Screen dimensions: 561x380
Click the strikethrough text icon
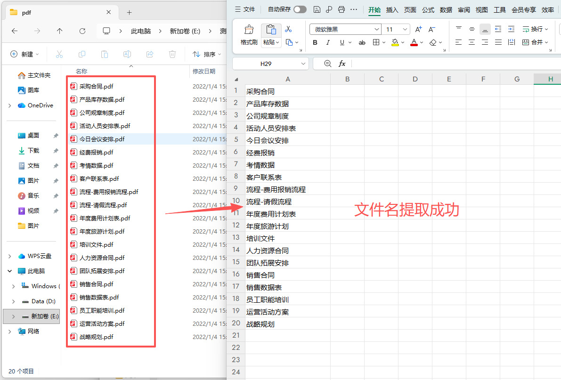click(362, 42)
